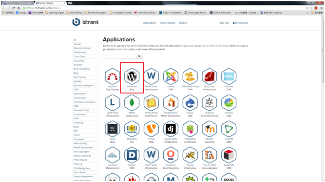Focus the applications search field

coord(119,56)
